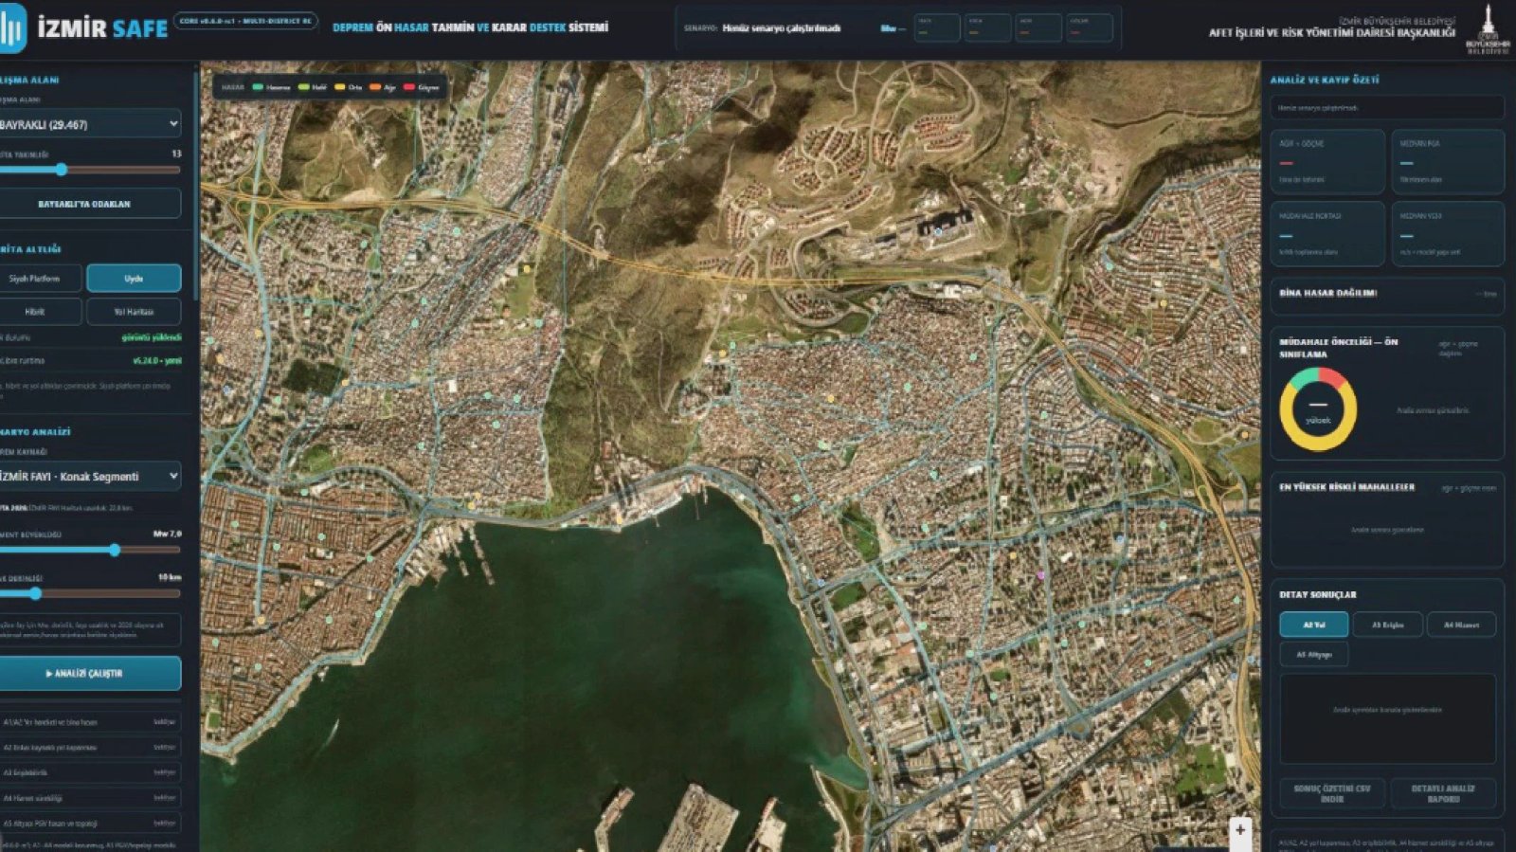Click the red Göçme legend swatch
The height and width of the screenshot is (852, 1516).
pos(408,87)
